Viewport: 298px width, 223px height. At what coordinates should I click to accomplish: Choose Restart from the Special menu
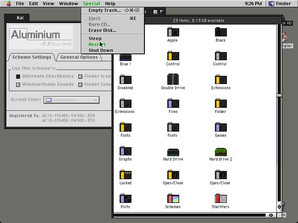(x=113, y=44)
